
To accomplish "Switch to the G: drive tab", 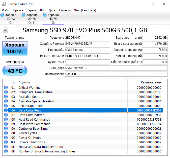I will 53,19.
